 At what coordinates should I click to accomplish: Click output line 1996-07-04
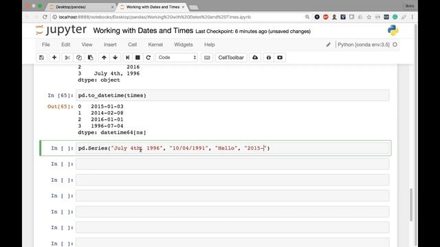[107, 126]
